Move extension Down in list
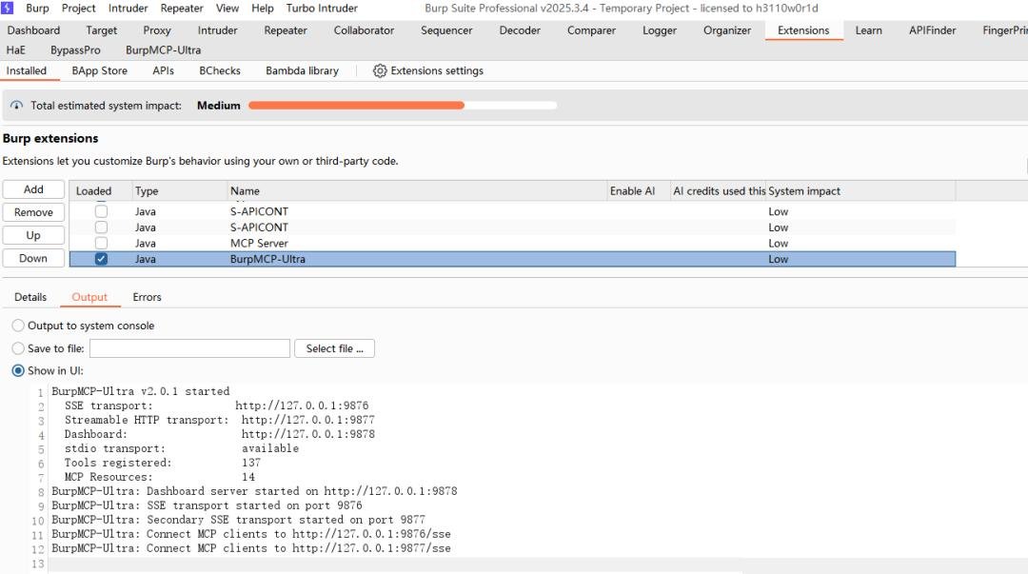The width and height of the screenshot is (1028, 574). tap(33, 259)
